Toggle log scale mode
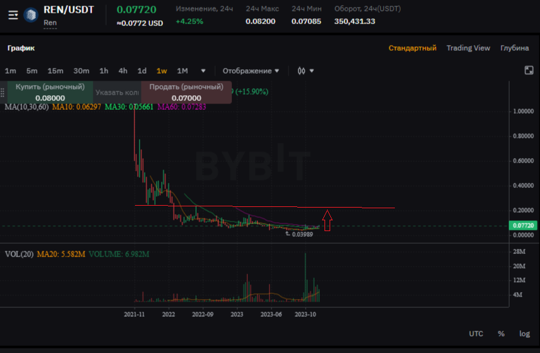 pyautogui.click(x=525, y=334)
